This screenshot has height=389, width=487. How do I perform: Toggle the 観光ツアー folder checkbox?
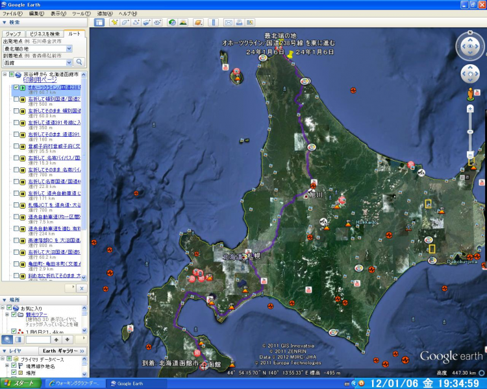tap(14, 314)
